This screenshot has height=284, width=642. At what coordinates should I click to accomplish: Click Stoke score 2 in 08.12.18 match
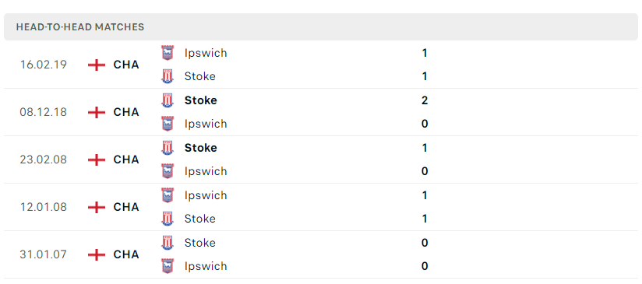pyautogui.click(x=425, y=100)
